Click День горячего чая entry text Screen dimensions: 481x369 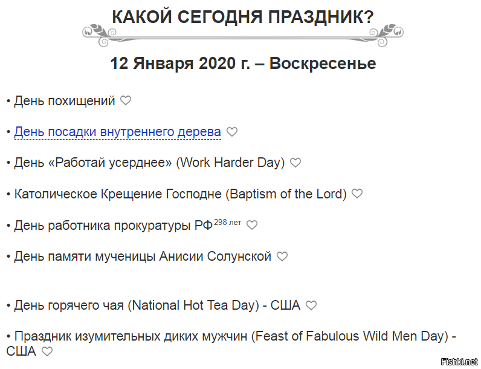[x=157, y=305]
